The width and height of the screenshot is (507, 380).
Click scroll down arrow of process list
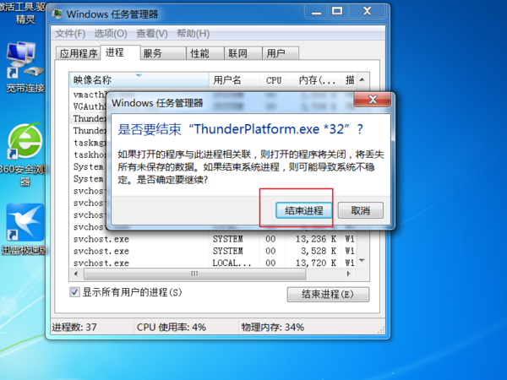(x=363, y=260)
